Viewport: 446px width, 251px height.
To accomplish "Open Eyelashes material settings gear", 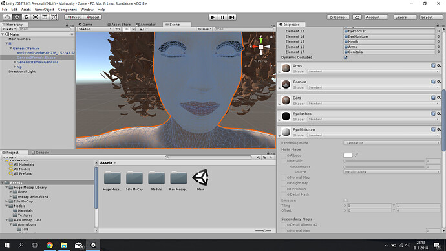I will point(439,114).
